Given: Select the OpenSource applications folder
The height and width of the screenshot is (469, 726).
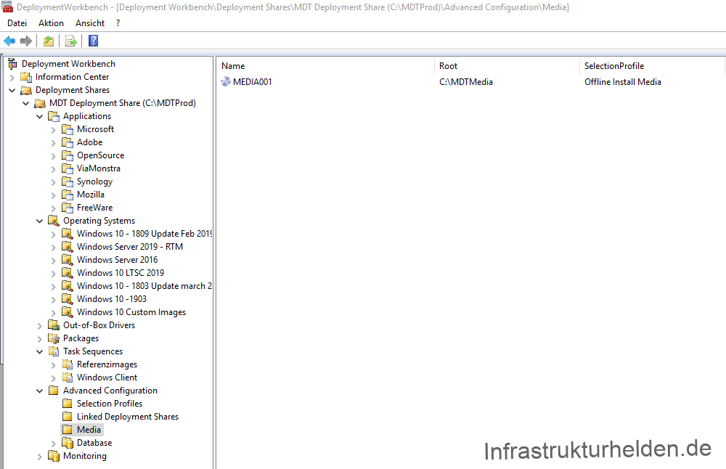Looking at the screenshot, I should (100, 155).
